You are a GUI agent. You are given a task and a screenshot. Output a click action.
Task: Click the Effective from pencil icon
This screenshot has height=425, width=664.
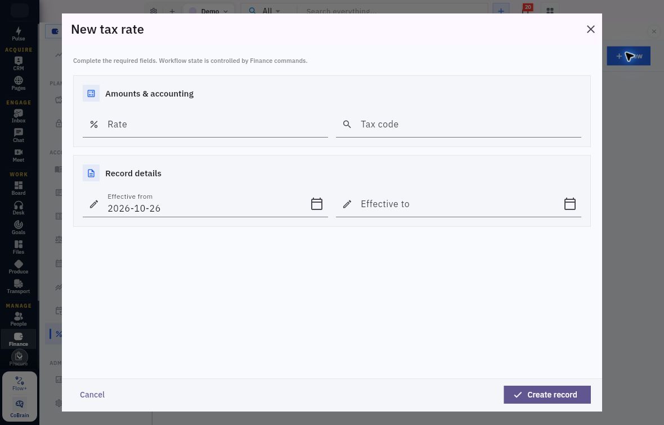(x=94, y=204)
